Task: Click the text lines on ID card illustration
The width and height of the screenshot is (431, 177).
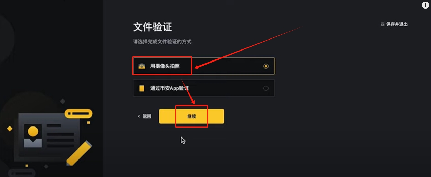Action: pos(60,136)
